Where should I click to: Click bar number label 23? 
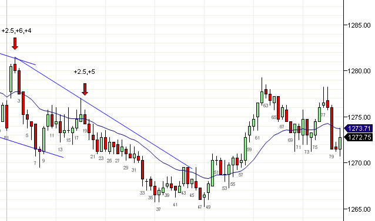(101, 158)
